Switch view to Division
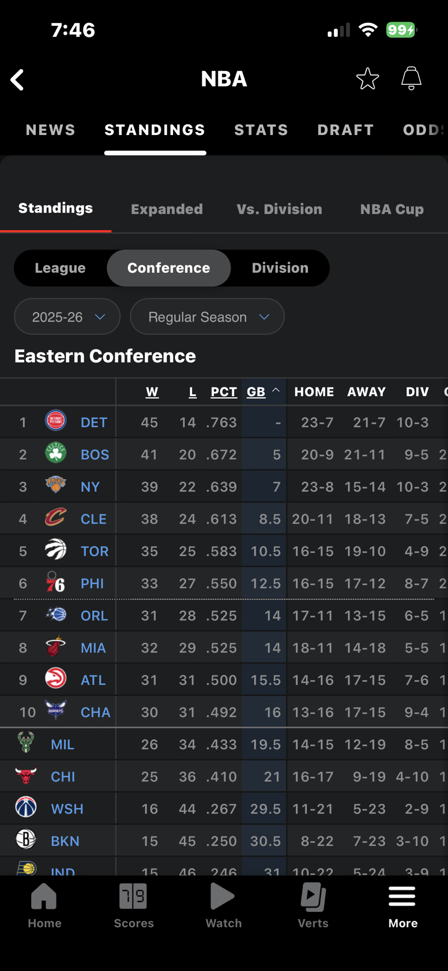 280,268
